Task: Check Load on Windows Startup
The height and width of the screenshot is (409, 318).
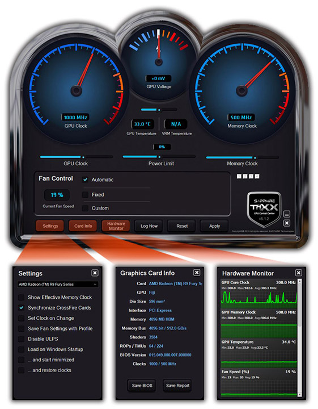Action: (x=22, y=349)
